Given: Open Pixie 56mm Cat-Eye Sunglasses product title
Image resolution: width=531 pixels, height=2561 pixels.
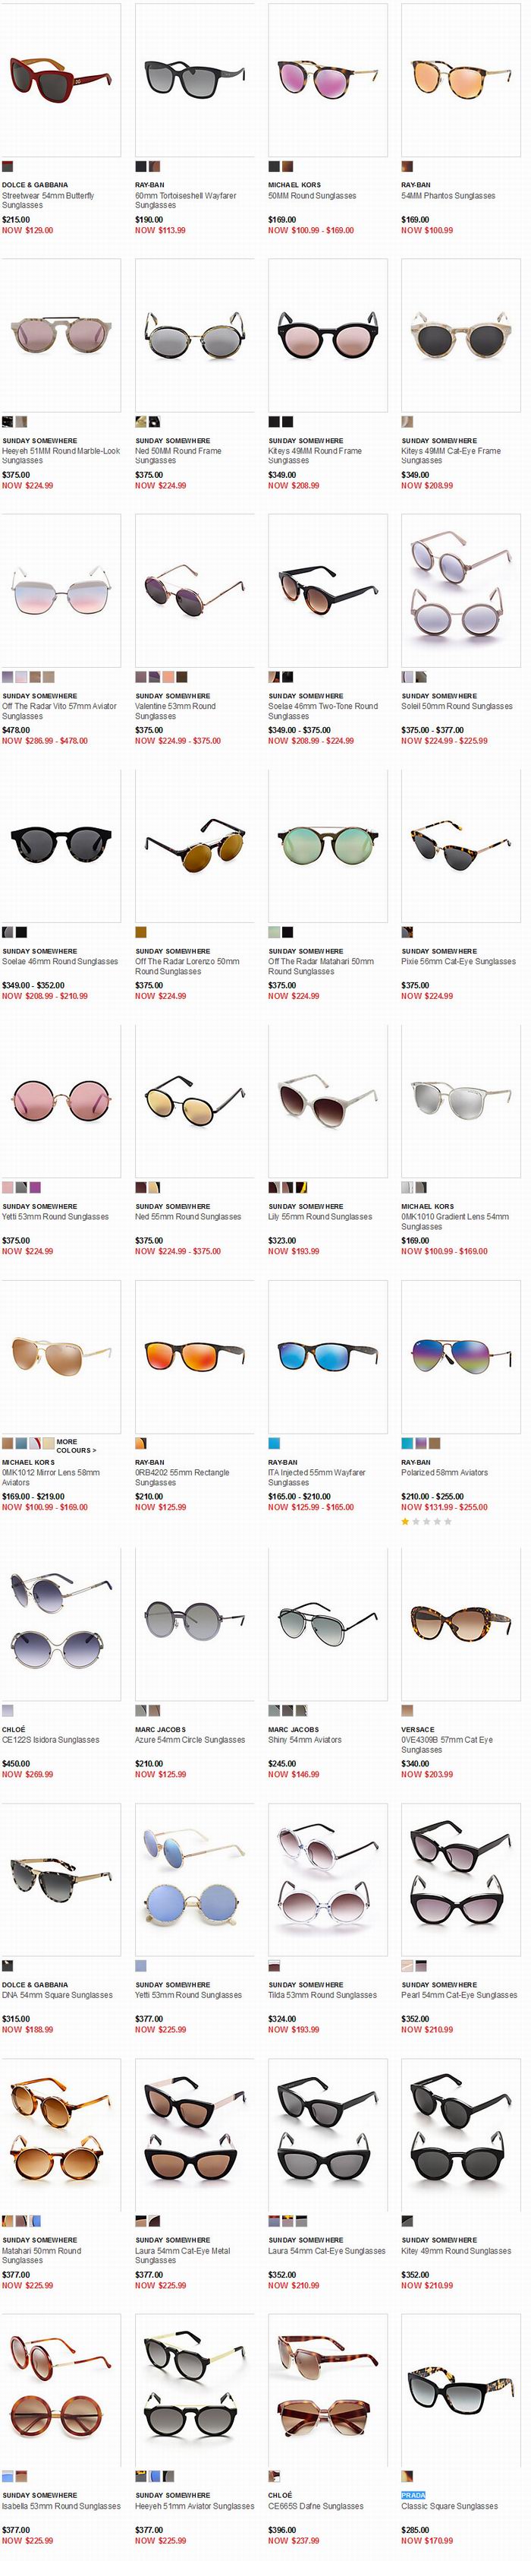Looking at the screenshot, I should coord(458,961).
